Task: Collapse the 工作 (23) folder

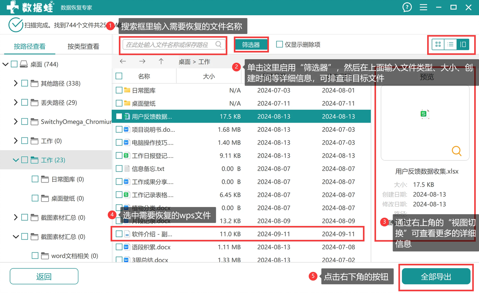Action: [16, 160]
